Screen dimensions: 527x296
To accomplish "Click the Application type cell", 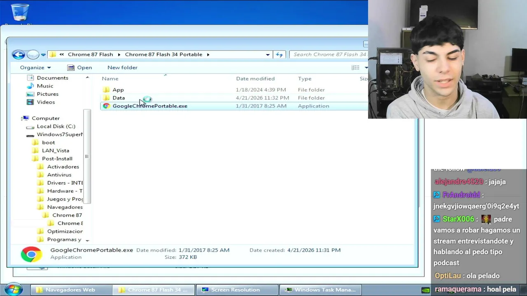I will coord(313,106).
